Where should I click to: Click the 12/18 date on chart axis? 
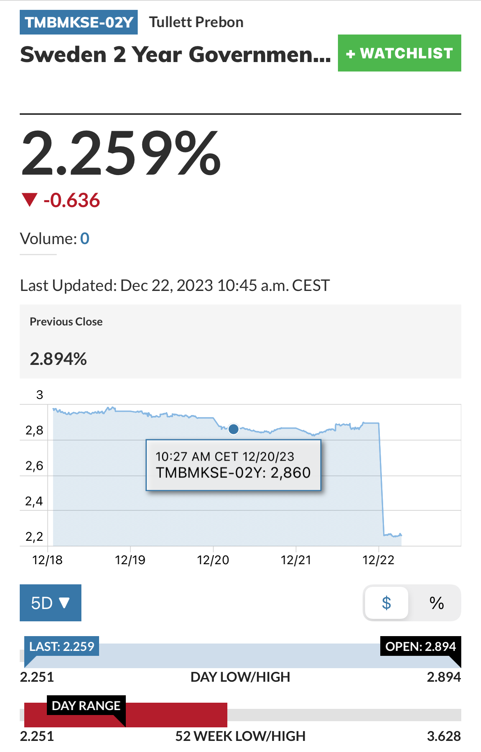(47, 560)
